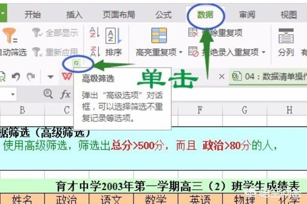Select column F header
Viewport: 307px width, 204px height.
pos(200,110)
